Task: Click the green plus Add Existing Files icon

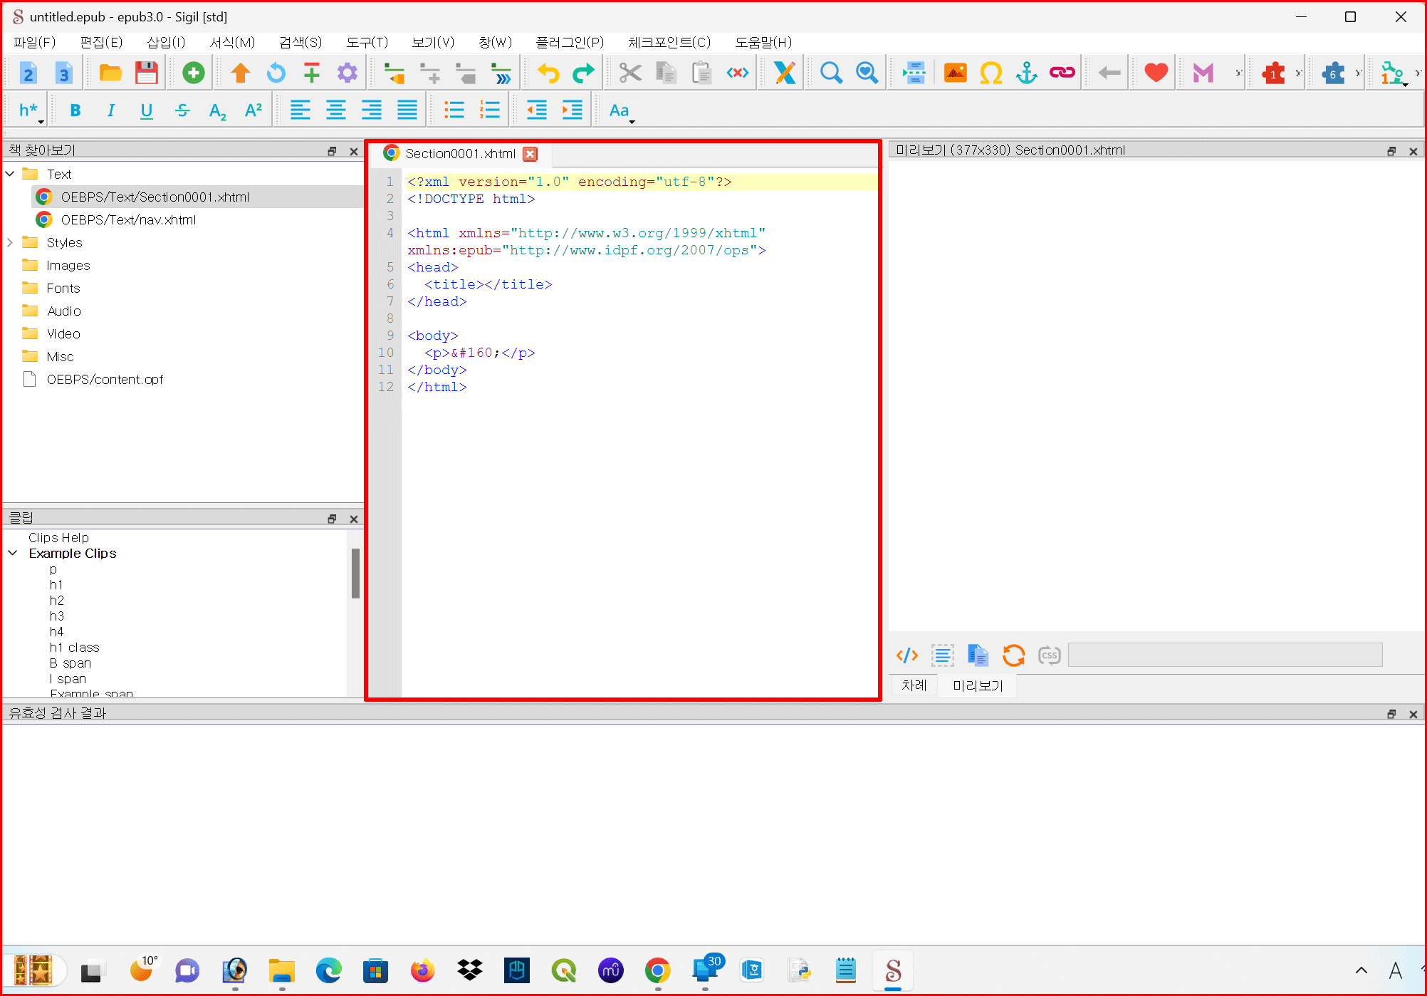Action: [193, 73]
